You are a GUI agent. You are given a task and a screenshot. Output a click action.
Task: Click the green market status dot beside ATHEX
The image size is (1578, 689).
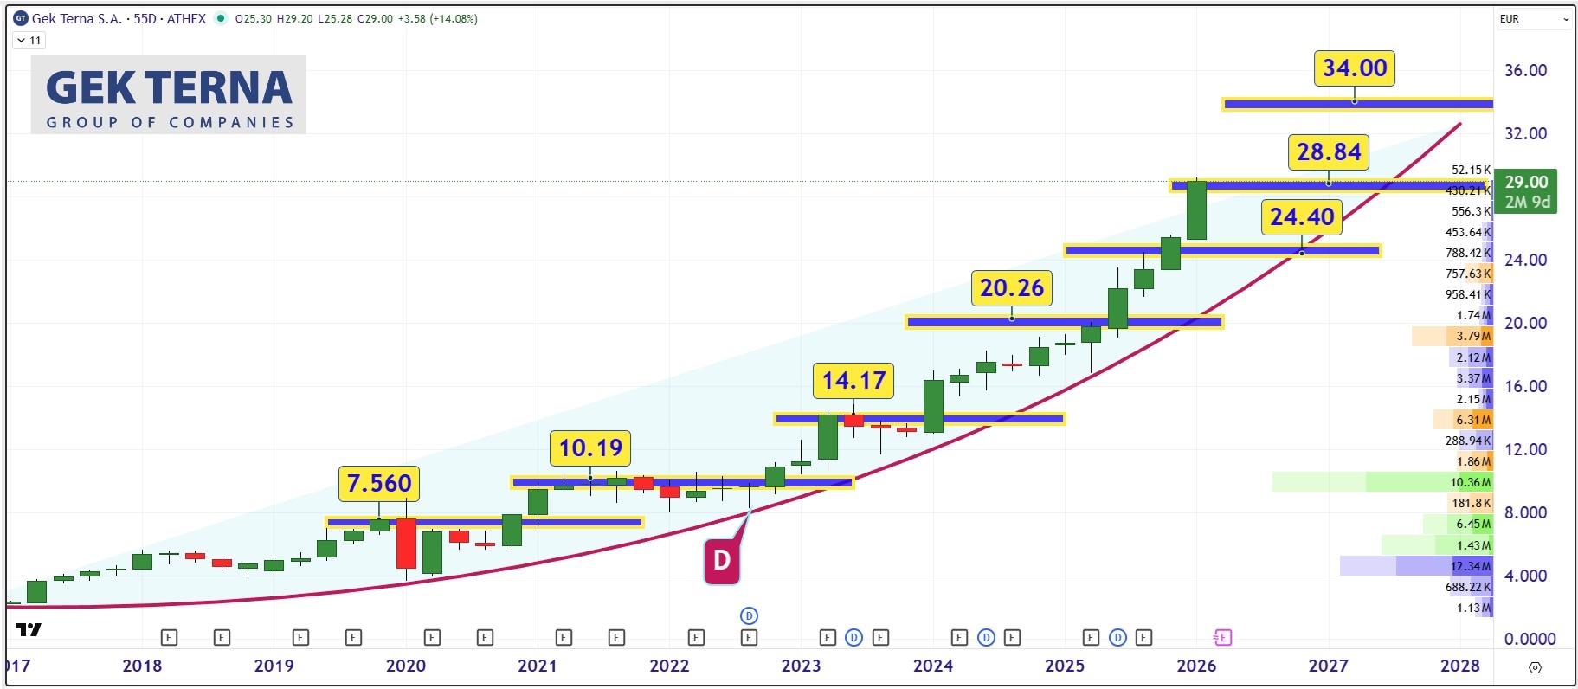[x=221, y=18]
